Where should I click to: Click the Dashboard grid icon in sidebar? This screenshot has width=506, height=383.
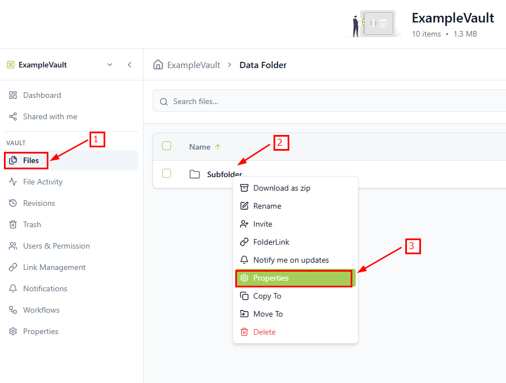13,96
